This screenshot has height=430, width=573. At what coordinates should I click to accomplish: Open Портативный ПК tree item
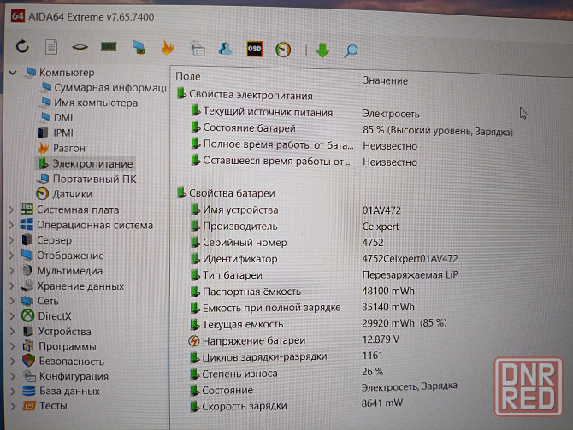86,179
